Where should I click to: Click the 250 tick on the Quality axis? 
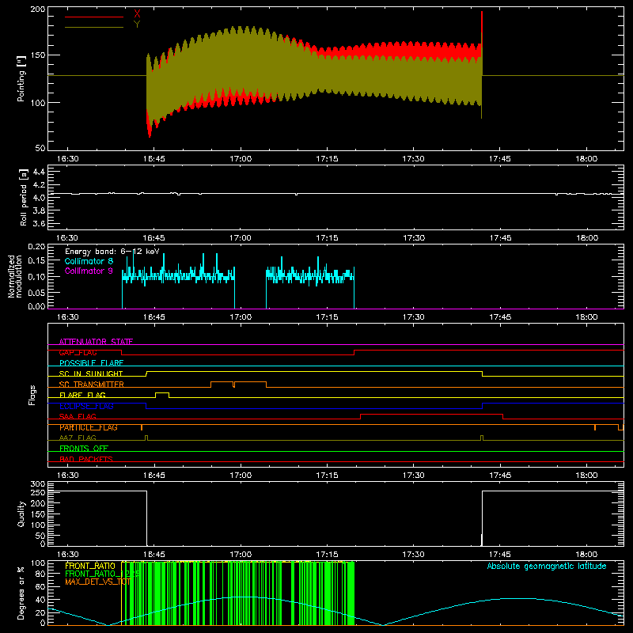38,493
